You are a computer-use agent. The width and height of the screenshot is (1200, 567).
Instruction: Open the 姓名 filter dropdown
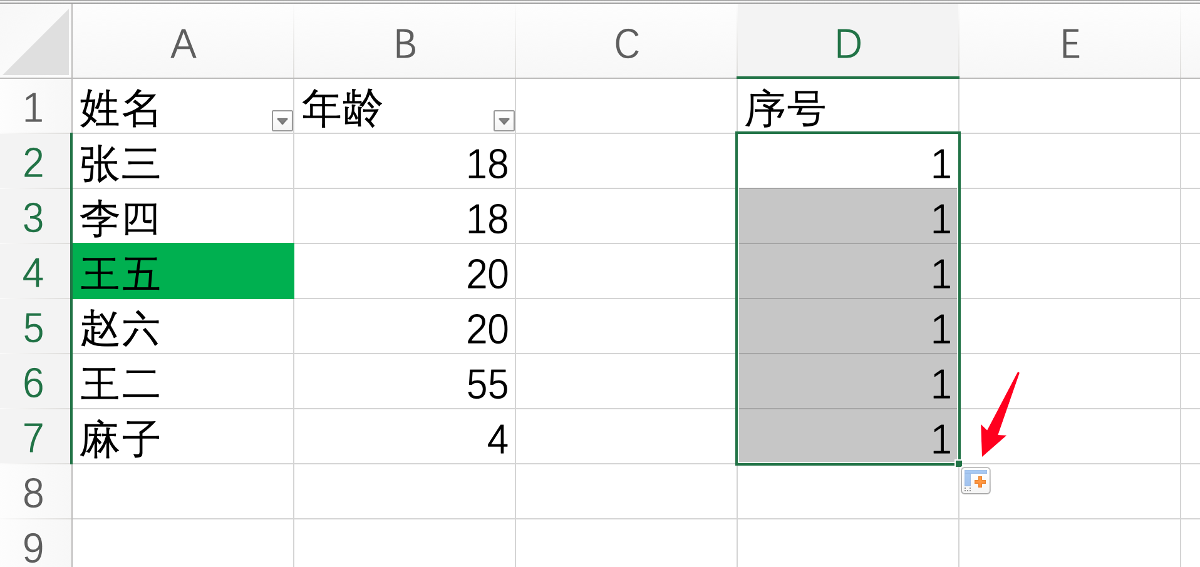click(x=282, y=120)
